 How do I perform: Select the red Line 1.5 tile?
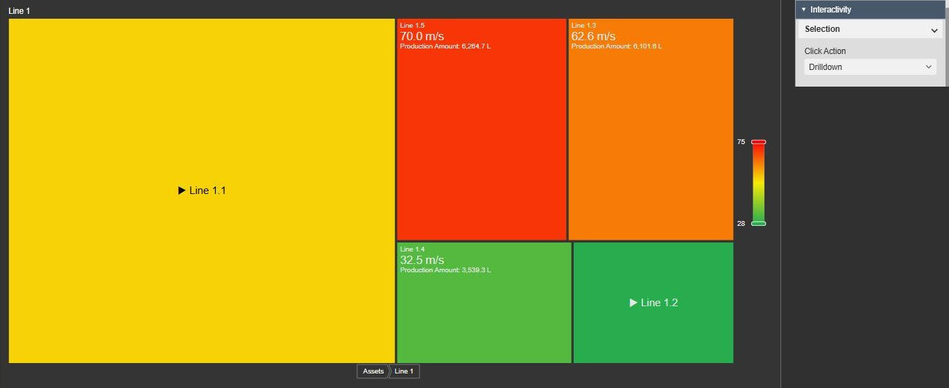click(x=481, y=130)
